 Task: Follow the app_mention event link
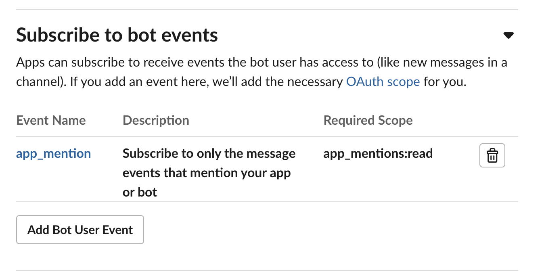pyautogui.click(x=53, y=153)
